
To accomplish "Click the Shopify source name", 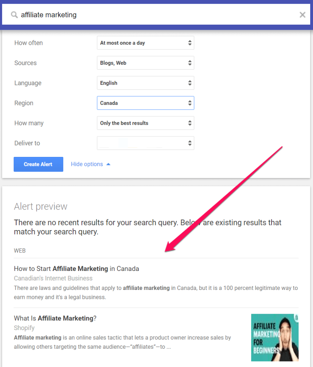I will (24, 328).
